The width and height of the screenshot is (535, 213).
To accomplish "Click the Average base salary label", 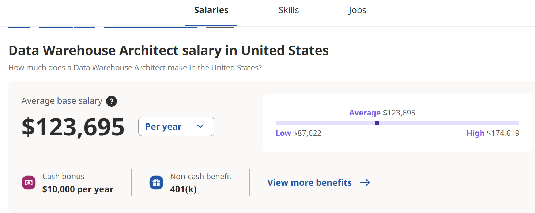I will tap(62, 101).
